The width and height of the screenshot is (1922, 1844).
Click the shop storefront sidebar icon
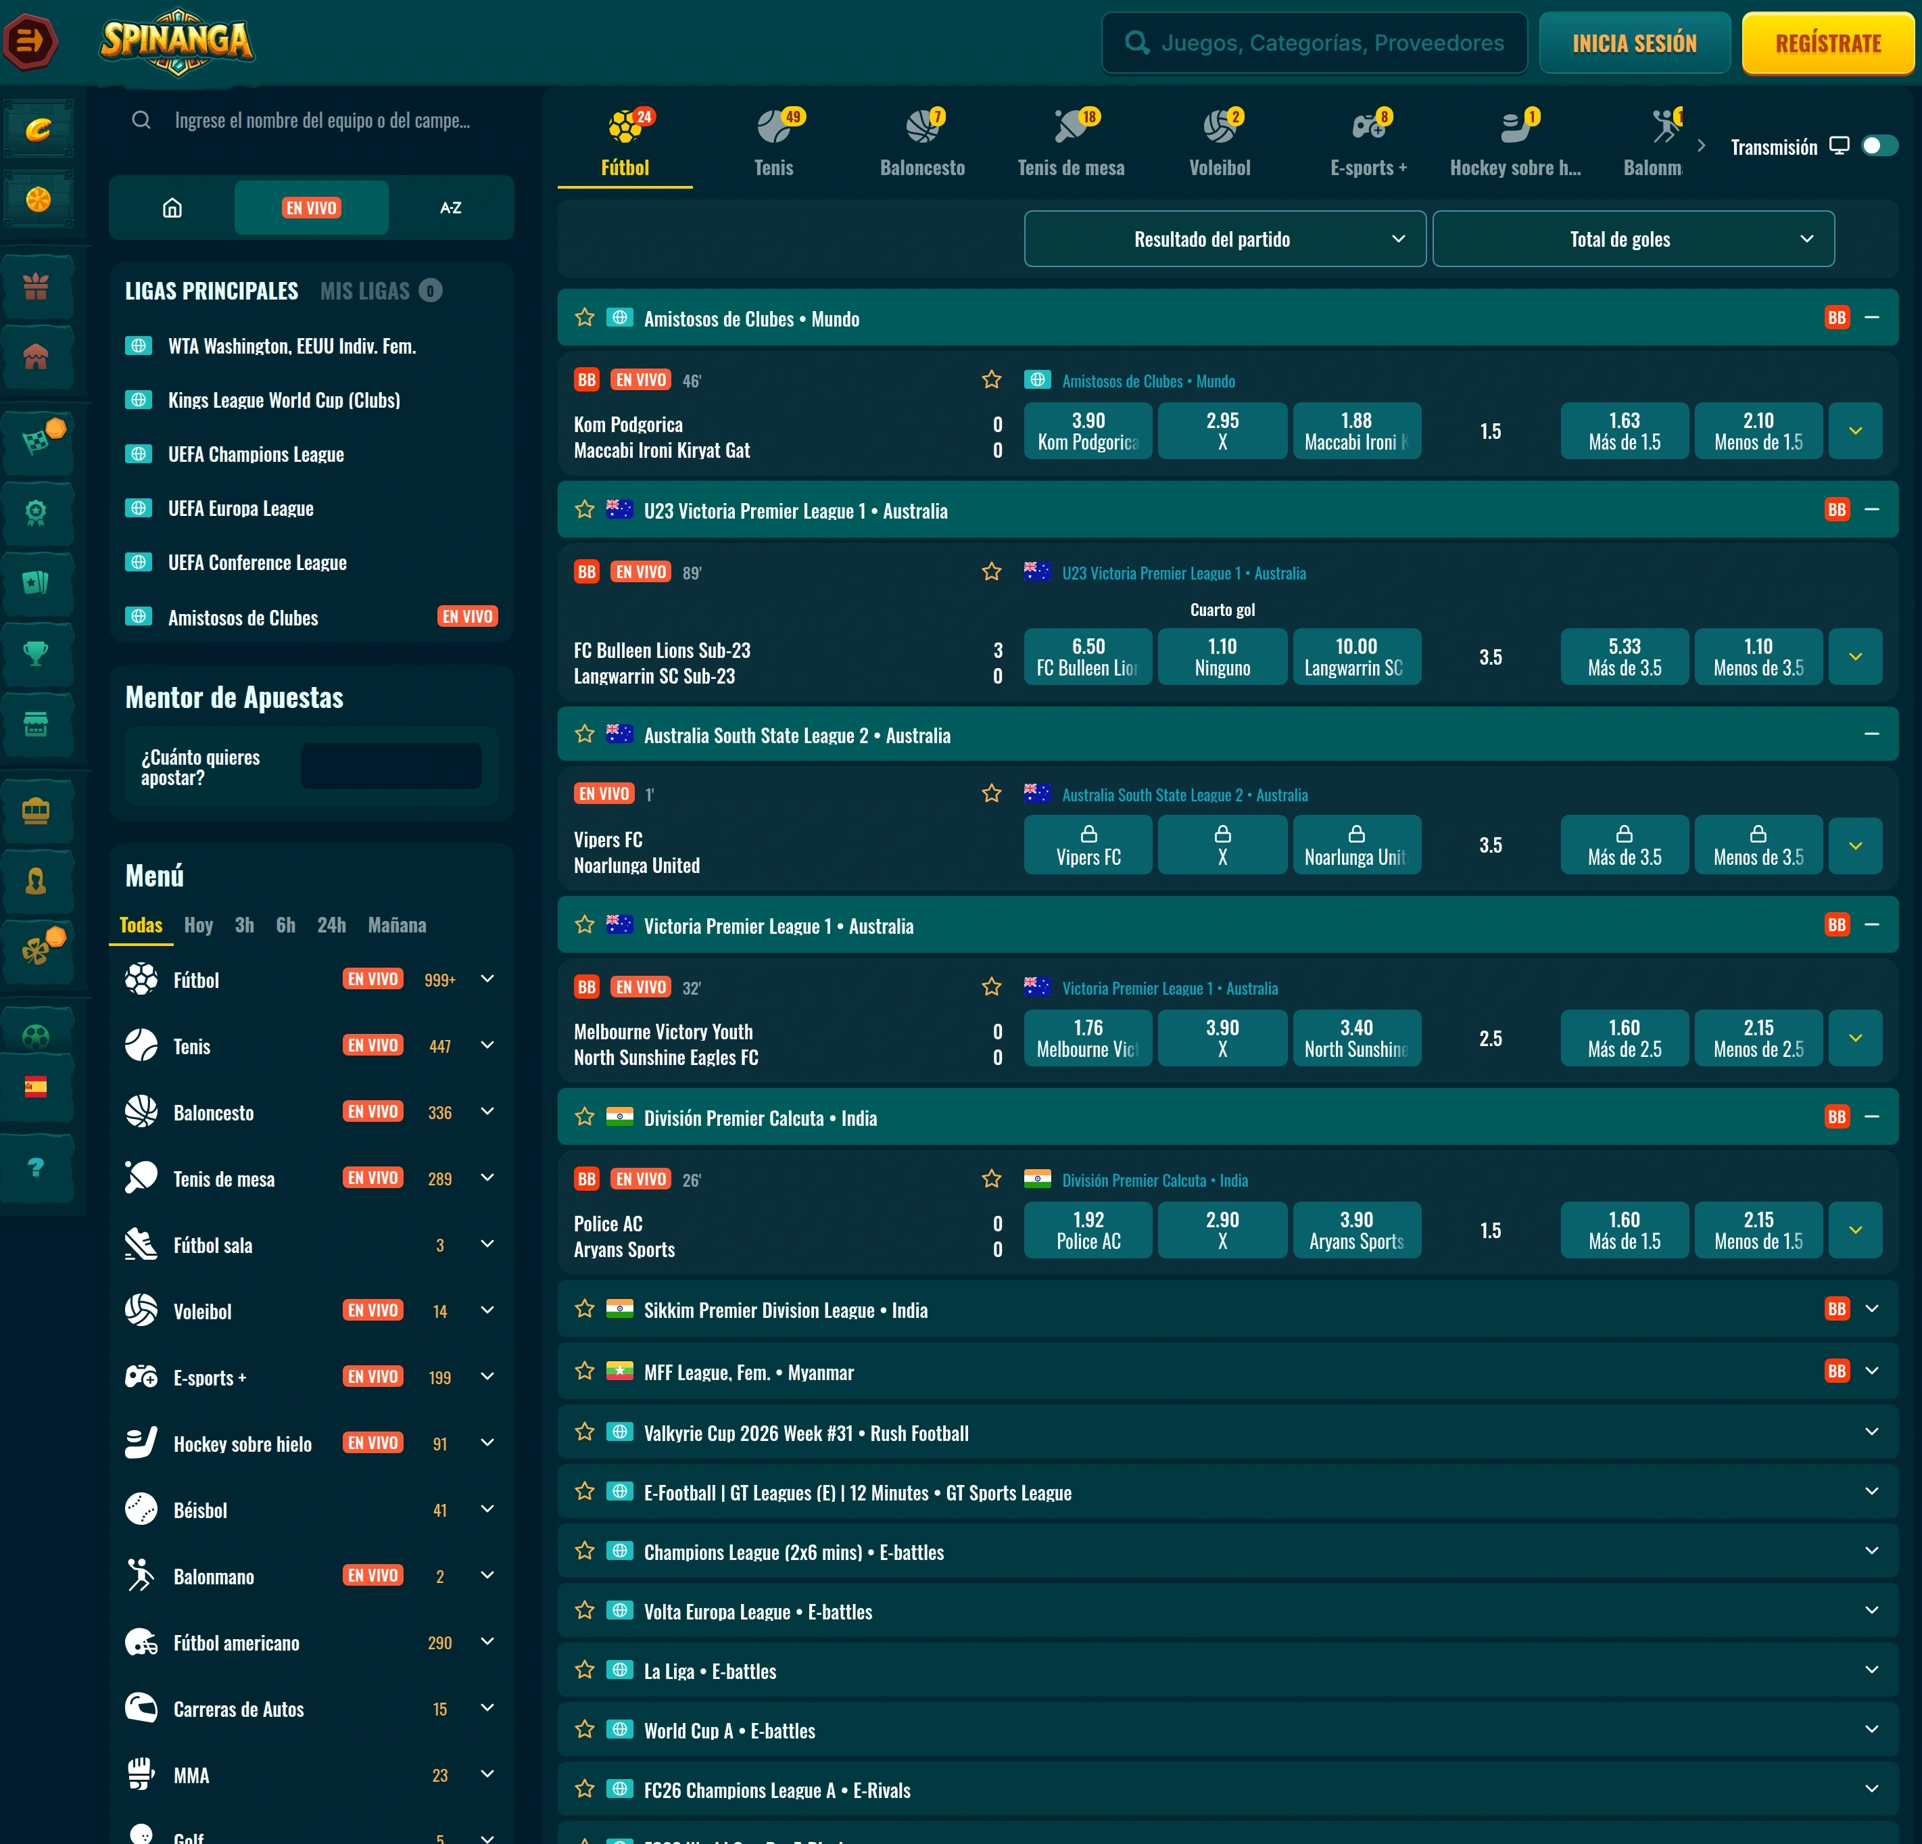[x=37, y=725]
